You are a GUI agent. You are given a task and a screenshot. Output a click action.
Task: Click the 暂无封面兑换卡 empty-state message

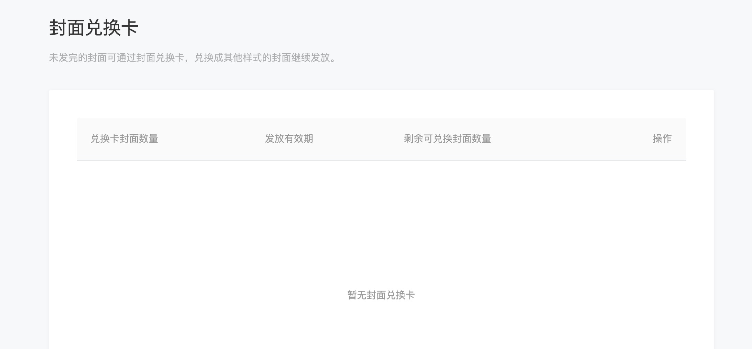[381, 295]
